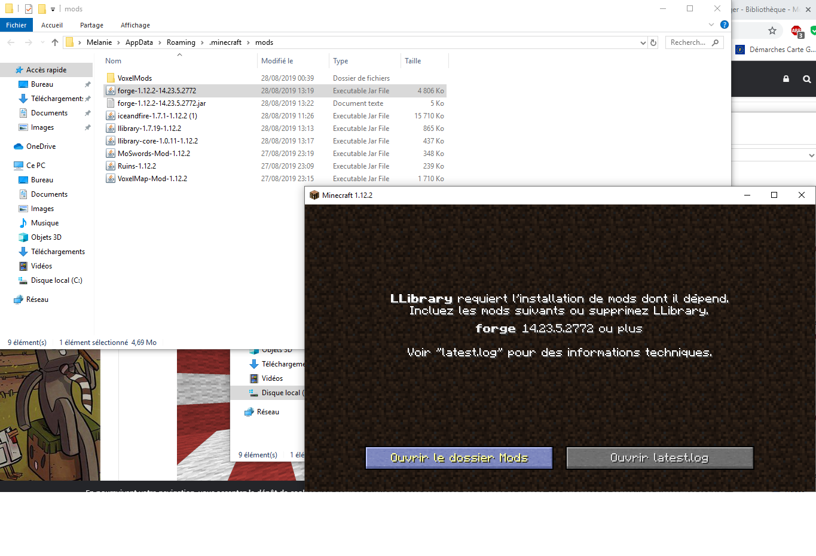Sort files by Taille column
The image size is (816, 556).
coord(412,61)
